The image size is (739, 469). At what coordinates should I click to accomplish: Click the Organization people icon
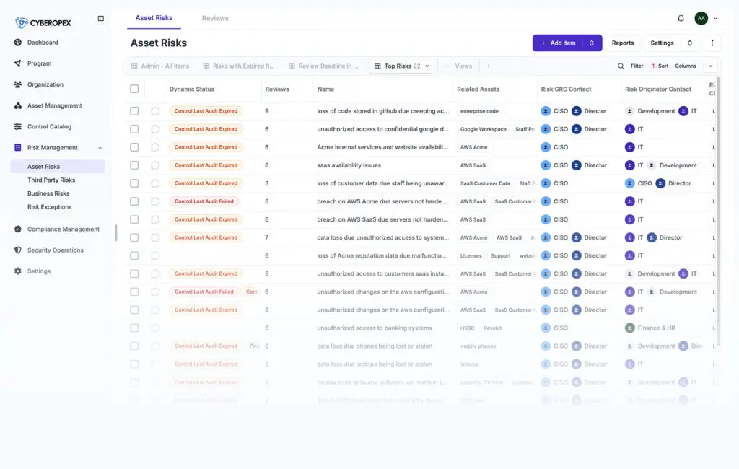pyautogui.click(x=18, y=84)
